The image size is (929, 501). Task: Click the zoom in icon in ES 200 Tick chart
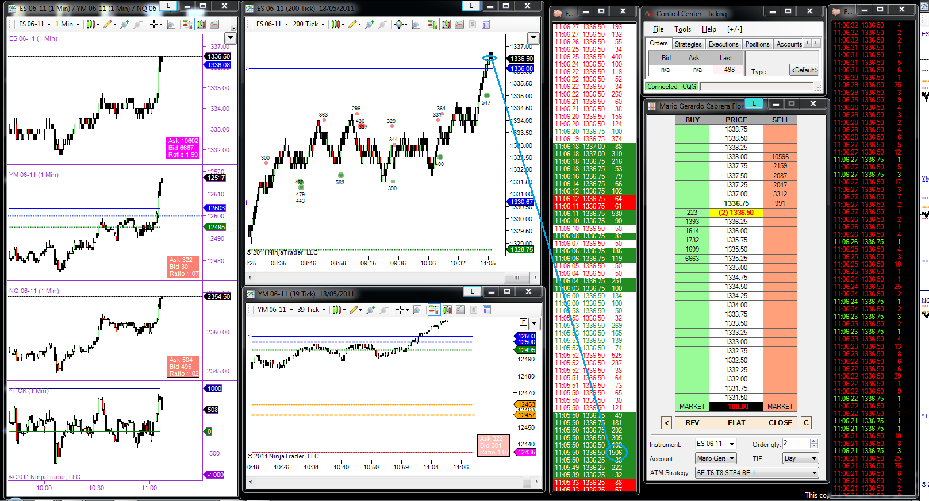tap(369, 24)
